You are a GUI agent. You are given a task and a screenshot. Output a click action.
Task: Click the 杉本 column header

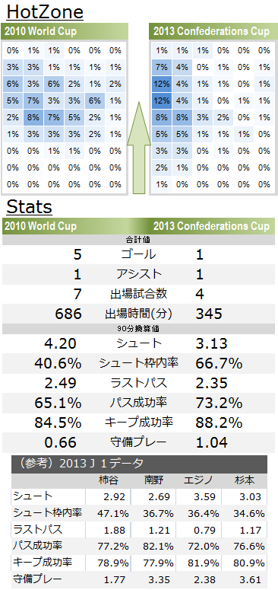(245, 480)
